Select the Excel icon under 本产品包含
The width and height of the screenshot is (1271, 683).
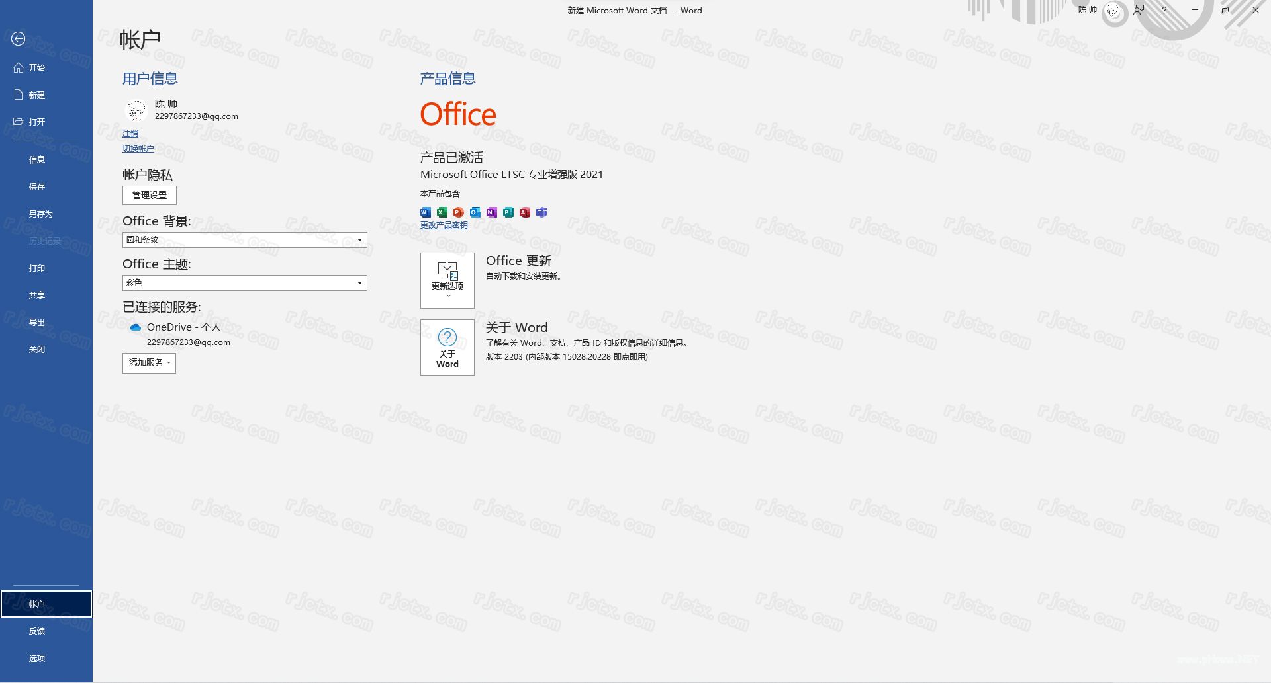coord(442,212)
